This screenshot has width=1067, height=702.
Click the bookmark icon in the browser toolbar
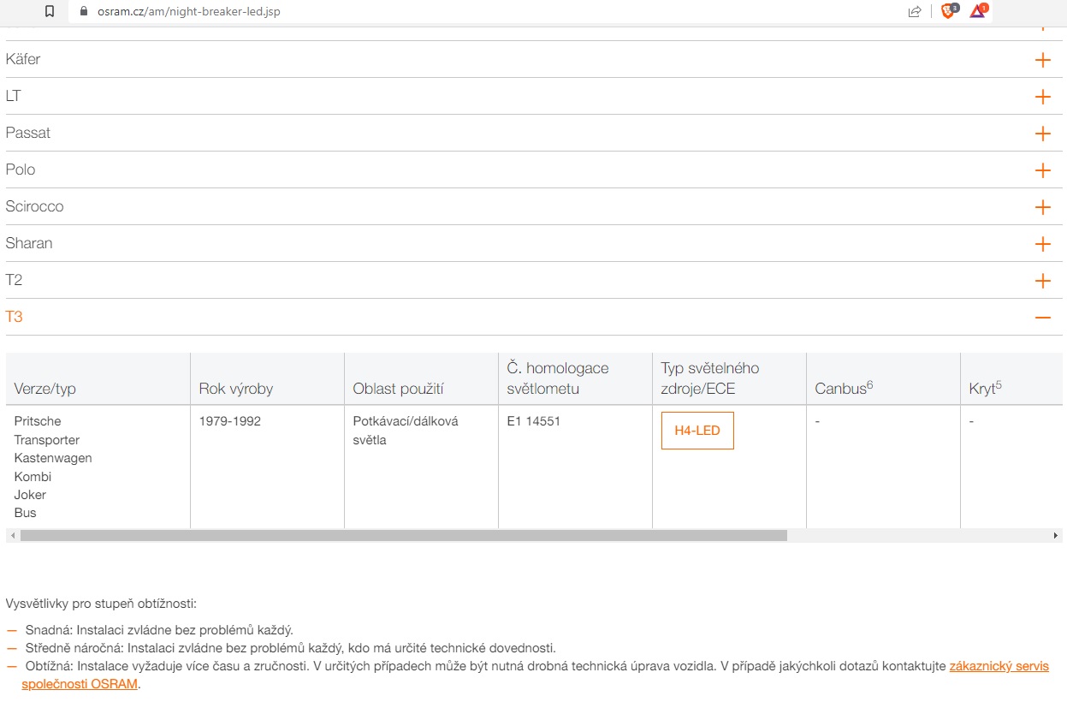[x=50, y=11]
